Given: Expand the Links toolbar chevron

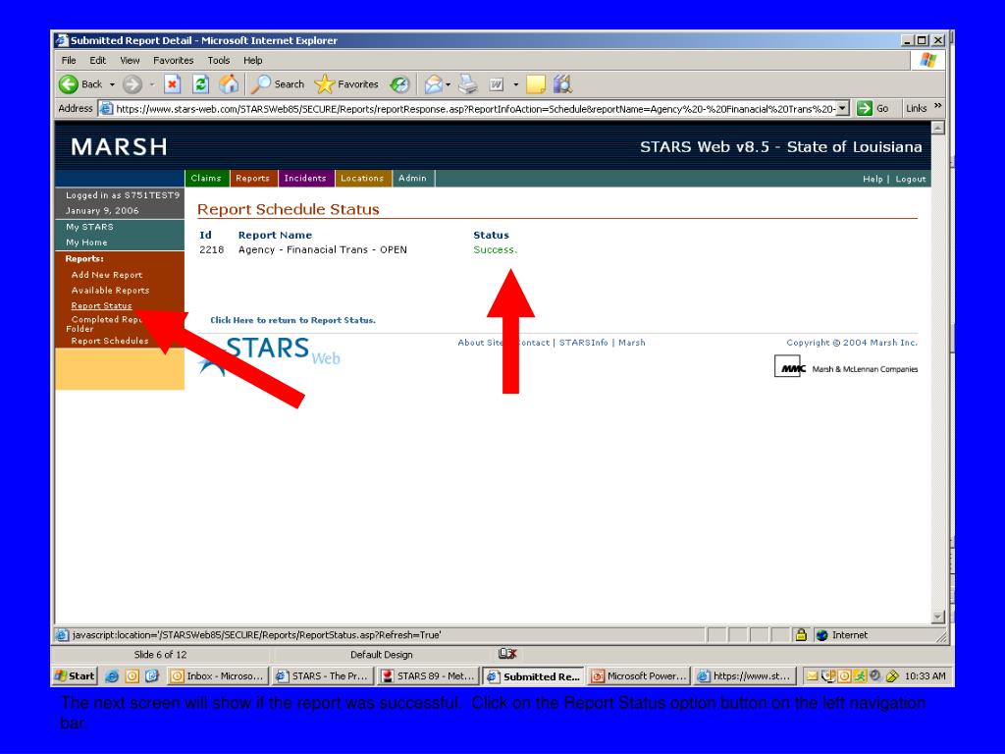Looking at the screenshot, I should [x=938, y=106].
